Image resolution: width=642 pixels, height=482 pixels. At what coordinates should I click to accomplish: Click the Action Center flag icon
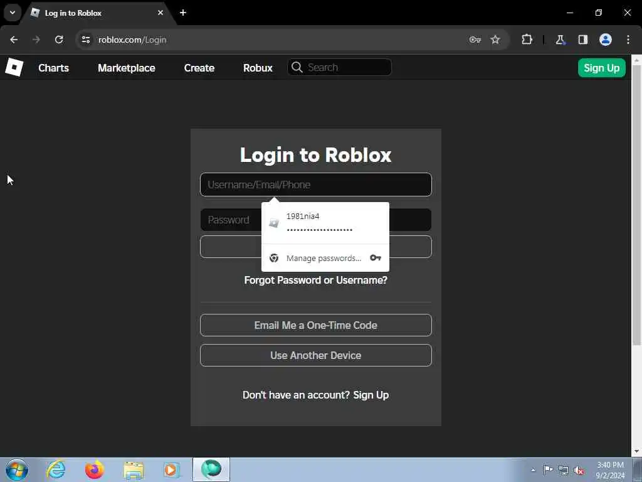click(548, 469)
